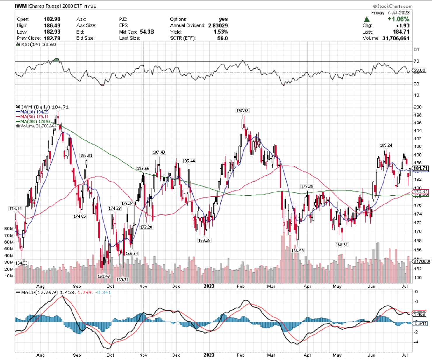Click the volume bars icon in the legend

point(18,126)
